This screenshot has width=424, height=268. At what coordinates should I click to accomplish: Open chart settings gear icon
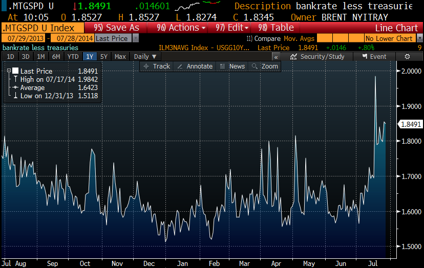point(407,57)
